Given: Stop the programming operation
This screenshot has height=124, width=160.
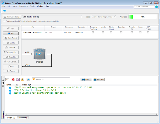Looking at the screenshot, I should (x=11, y=33).
